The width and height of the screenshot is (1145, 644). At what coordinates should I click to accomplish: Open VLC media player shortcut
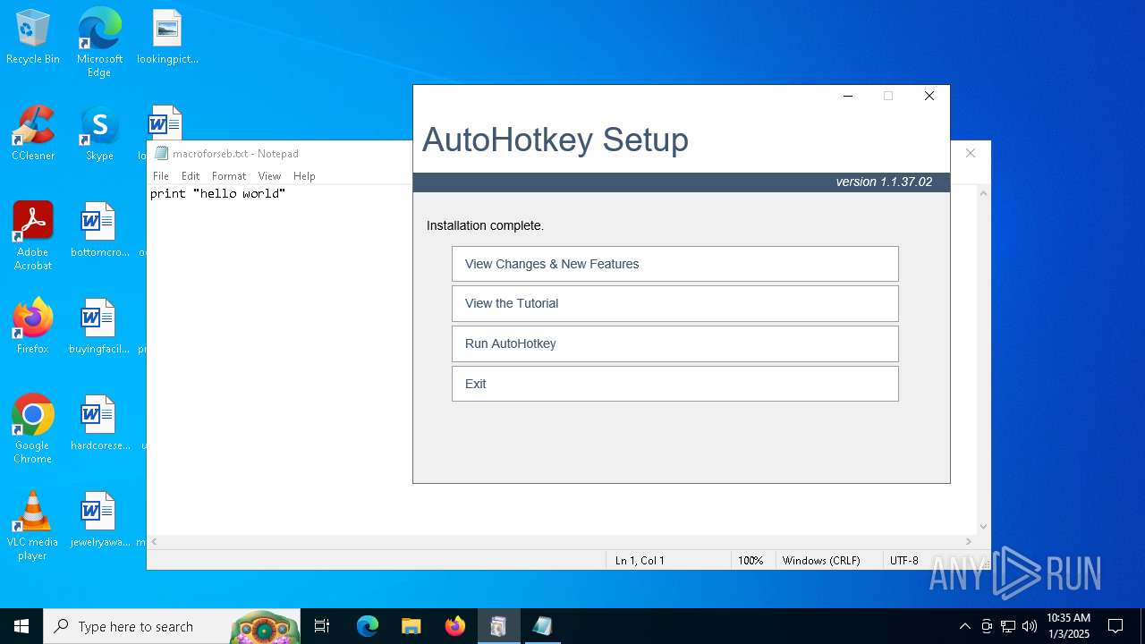click(x=33, y=526)
